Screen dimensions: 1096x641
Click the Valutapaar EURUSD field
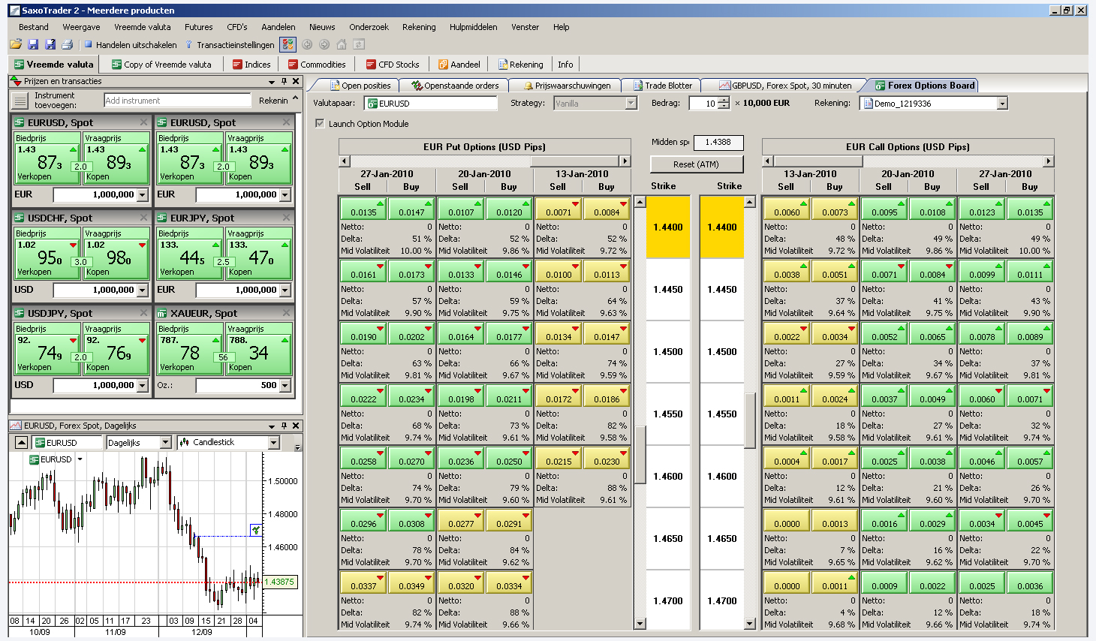pos(431,104)
